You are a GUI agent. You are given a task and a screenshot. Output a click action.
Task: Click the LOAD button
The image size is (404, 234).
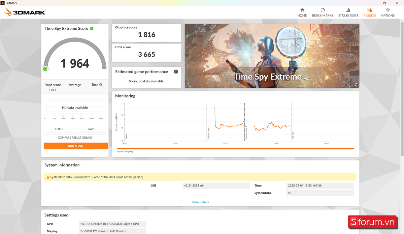pyautogui.click(x=59, y=129)
